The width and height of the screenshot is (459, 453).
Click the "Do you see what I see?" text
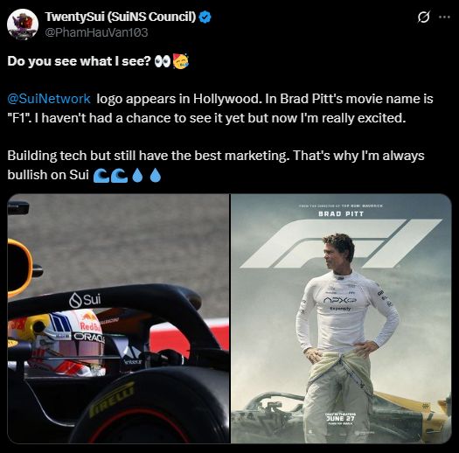point(80,61)
